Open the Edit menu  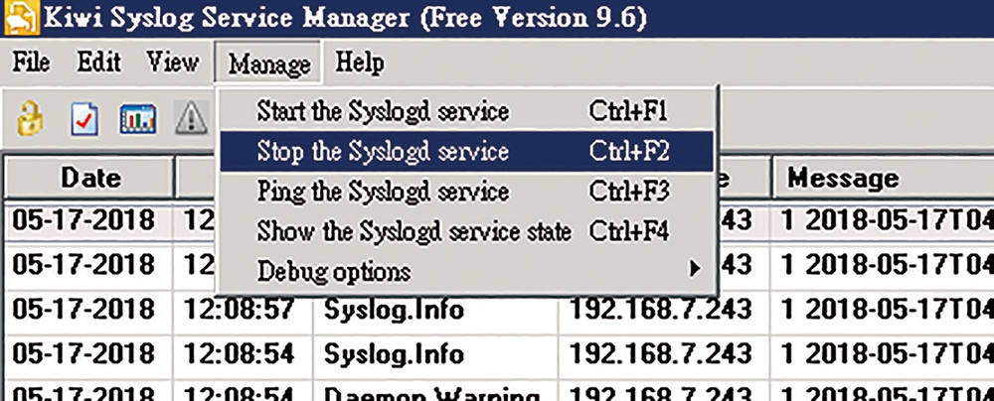[98, 63]
